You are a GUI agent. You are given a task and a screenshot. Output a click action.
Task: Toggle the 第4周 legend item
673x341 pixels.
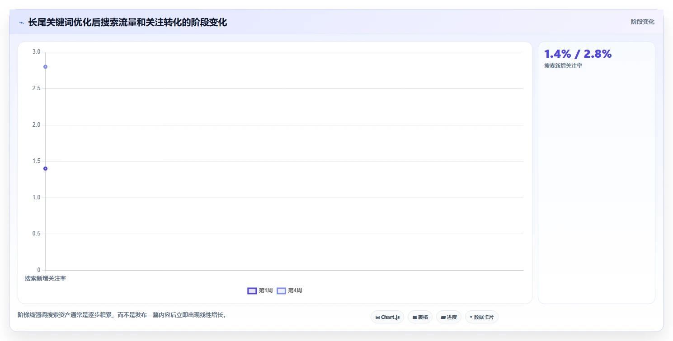[289, 290]
